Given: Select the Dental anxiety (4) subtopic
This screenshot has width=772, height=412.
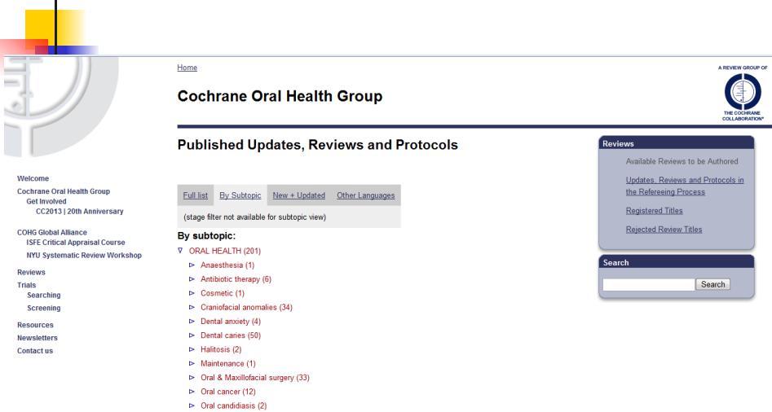Looking at the screenshot, I should [x=231, y=322].
